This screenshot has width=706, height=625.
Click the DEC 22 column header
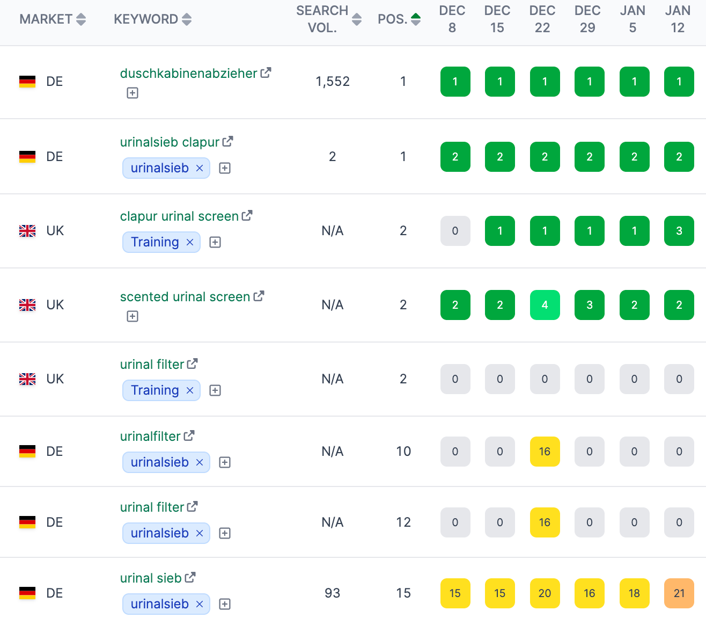coord(542,19)
